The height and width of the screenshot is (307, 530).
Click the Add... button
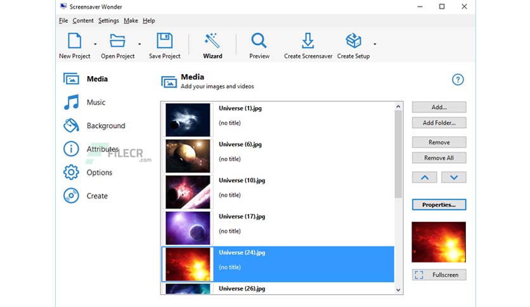[x=439, y=107]
